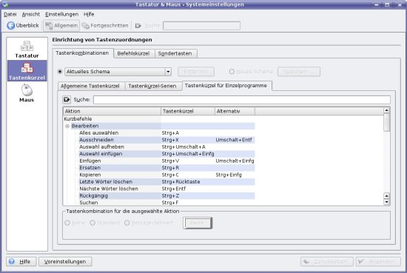This screenshot has width=407, height=273.
Task: Select the Ersetzen row
Action: 166,168
